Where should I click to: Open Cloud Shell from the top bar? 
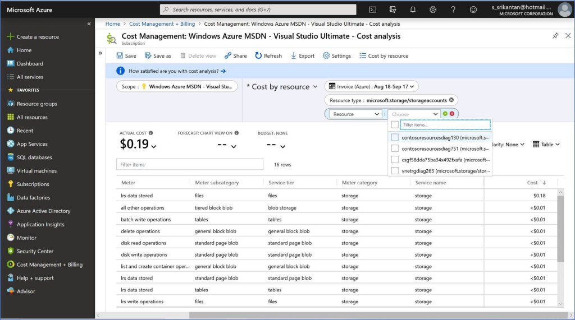click(x=372, y=10)
